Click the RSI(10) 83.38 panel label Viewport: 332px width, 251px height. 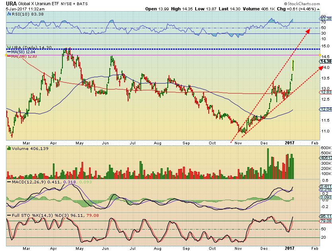click(27, 14)
